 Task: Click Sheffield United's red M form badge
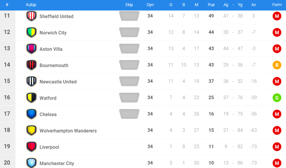[277, 16]
